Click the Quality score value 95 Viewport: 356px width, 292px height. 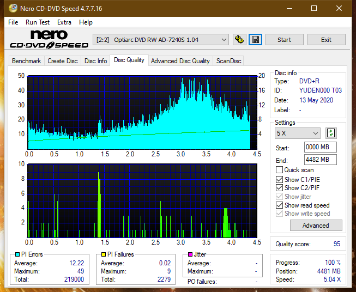[x=337, y=244]
